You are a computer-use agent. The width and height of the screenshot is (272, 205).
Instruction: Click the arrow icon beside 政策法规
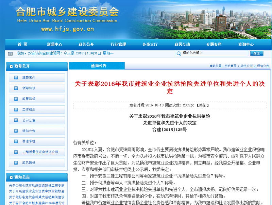(16, 99)
